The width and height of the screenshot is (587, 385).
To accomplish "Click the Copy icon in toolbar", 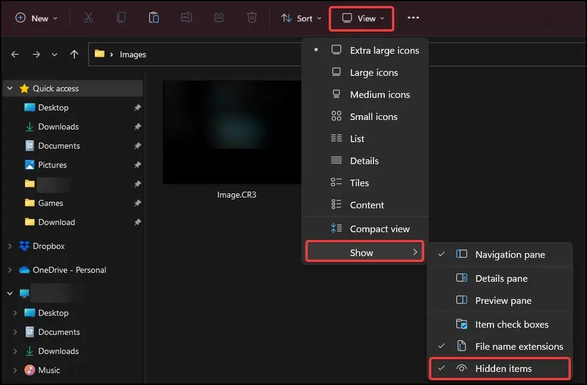I will [x=121, y=17].
